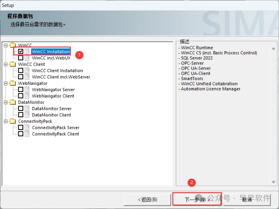This screenshot has height=209, width=279.
Task: Click package icon beside DataMonitor Client
Action: pyautogui.click(x=27, y=115)
